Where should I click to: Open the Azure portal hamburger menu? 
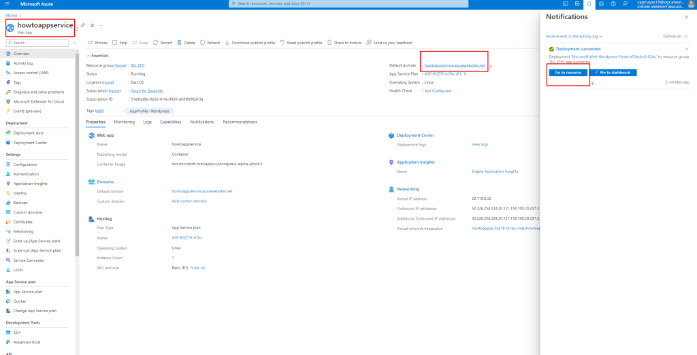[7, 3]
